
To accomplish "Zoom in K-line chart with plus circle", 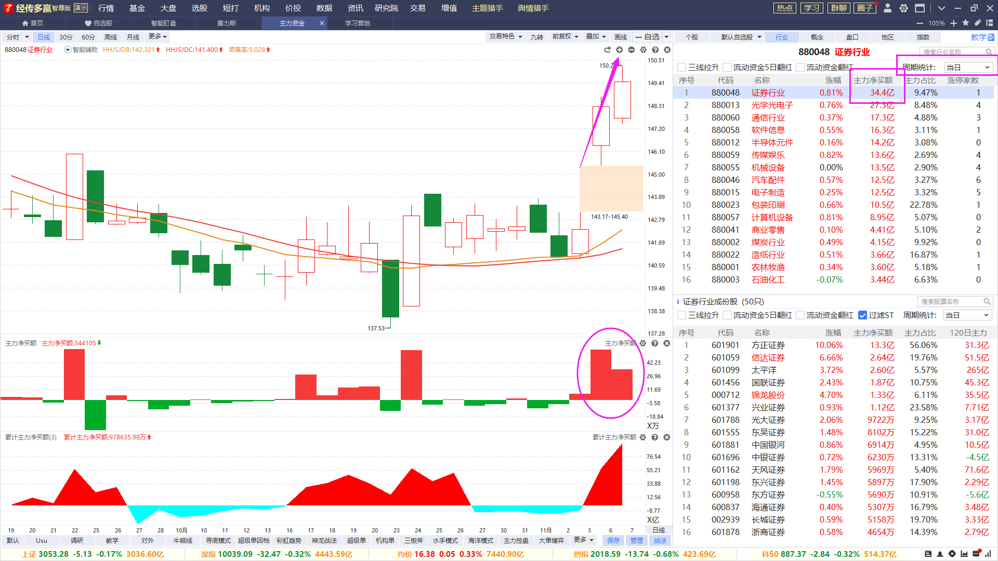I will (619, 50).
